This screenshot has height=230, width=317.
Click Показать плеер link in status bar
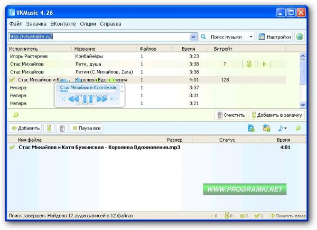[x=288, y=216]
